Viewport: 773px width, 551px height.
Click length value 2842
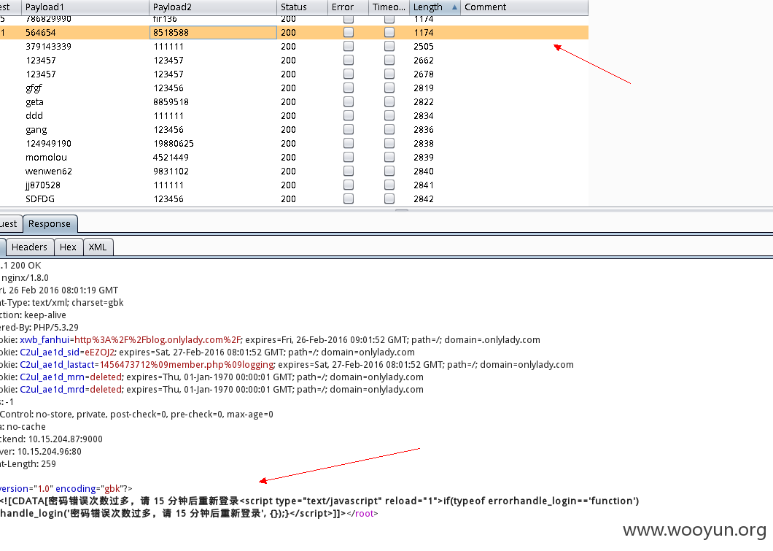pyautogui.click(x=424, y=199)
